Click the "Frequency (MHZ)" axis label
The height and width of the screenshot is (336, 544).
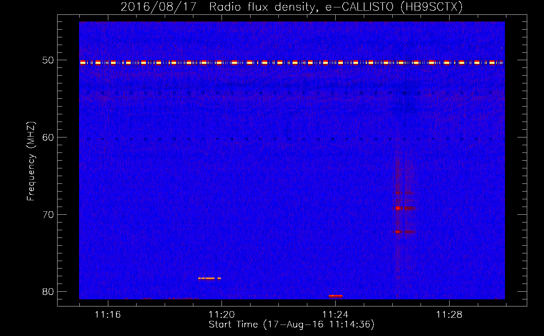[31, 161]
